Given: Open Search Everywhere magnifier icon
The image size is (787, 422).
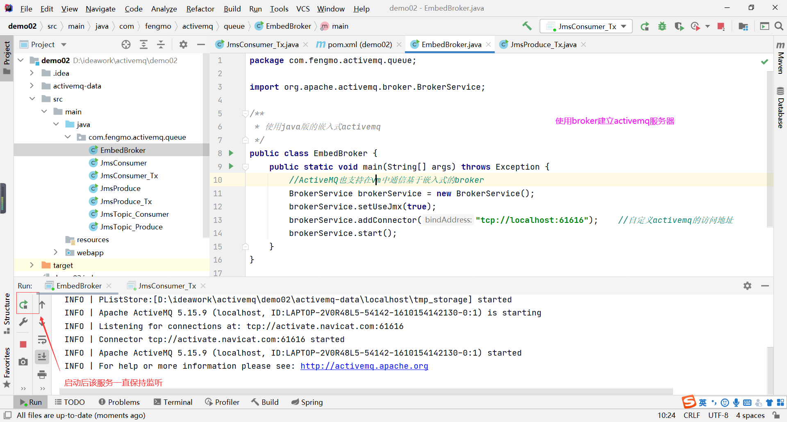Looking at the screenshot, I should 779,26.
